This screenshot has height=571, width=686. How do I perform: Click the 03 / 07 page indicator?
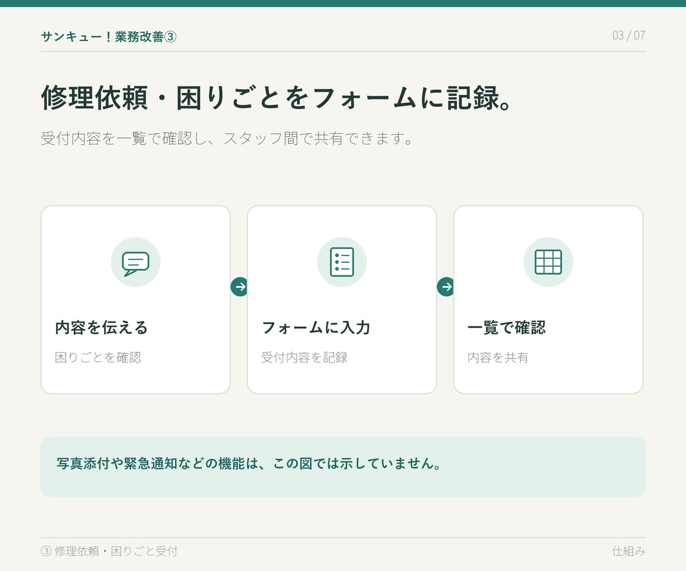[x=629, y=35]
